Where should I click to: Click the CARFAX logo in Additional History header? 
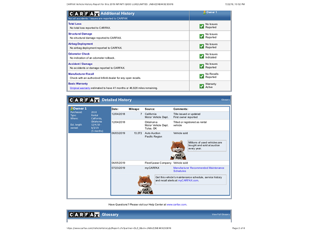pyautogui.click(x=84, y=14)
